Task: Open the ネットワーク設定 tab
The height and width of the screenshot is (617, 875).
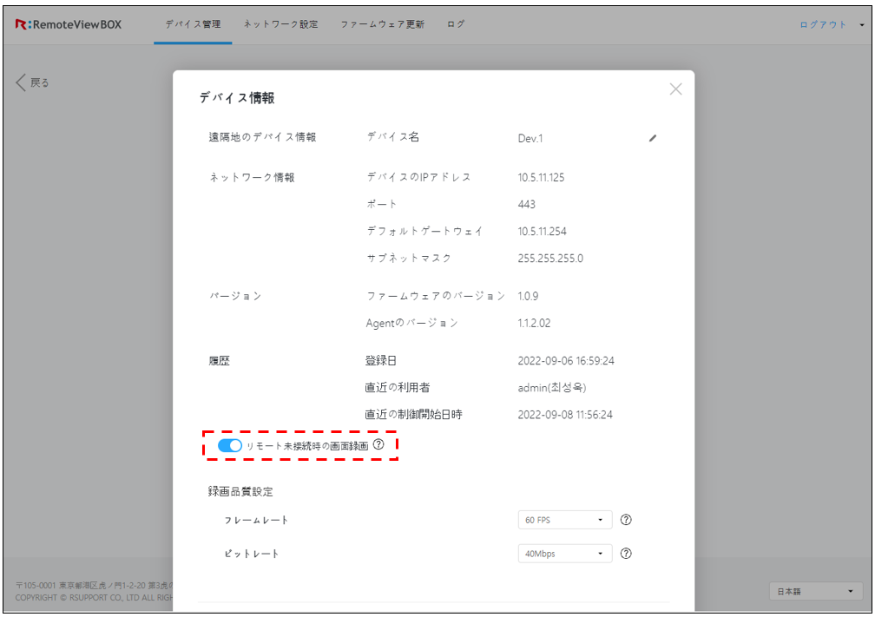Action: coord(280,24)
